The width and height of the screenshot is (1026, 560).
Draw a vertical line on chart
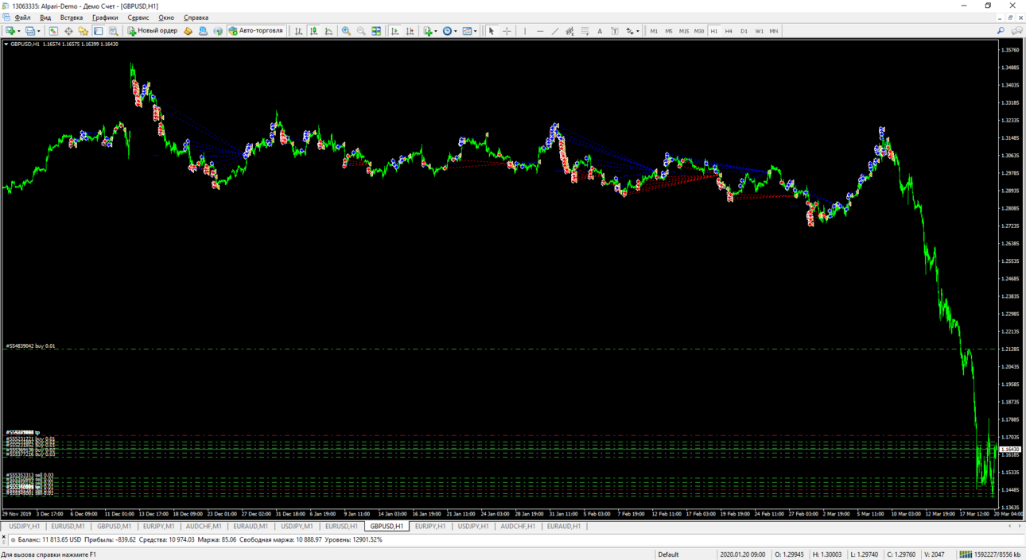click(525, 31)
